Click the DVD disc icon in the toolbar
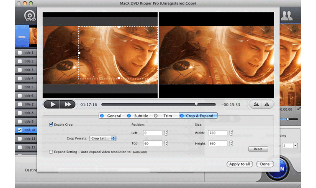 [x=30, y=16]
